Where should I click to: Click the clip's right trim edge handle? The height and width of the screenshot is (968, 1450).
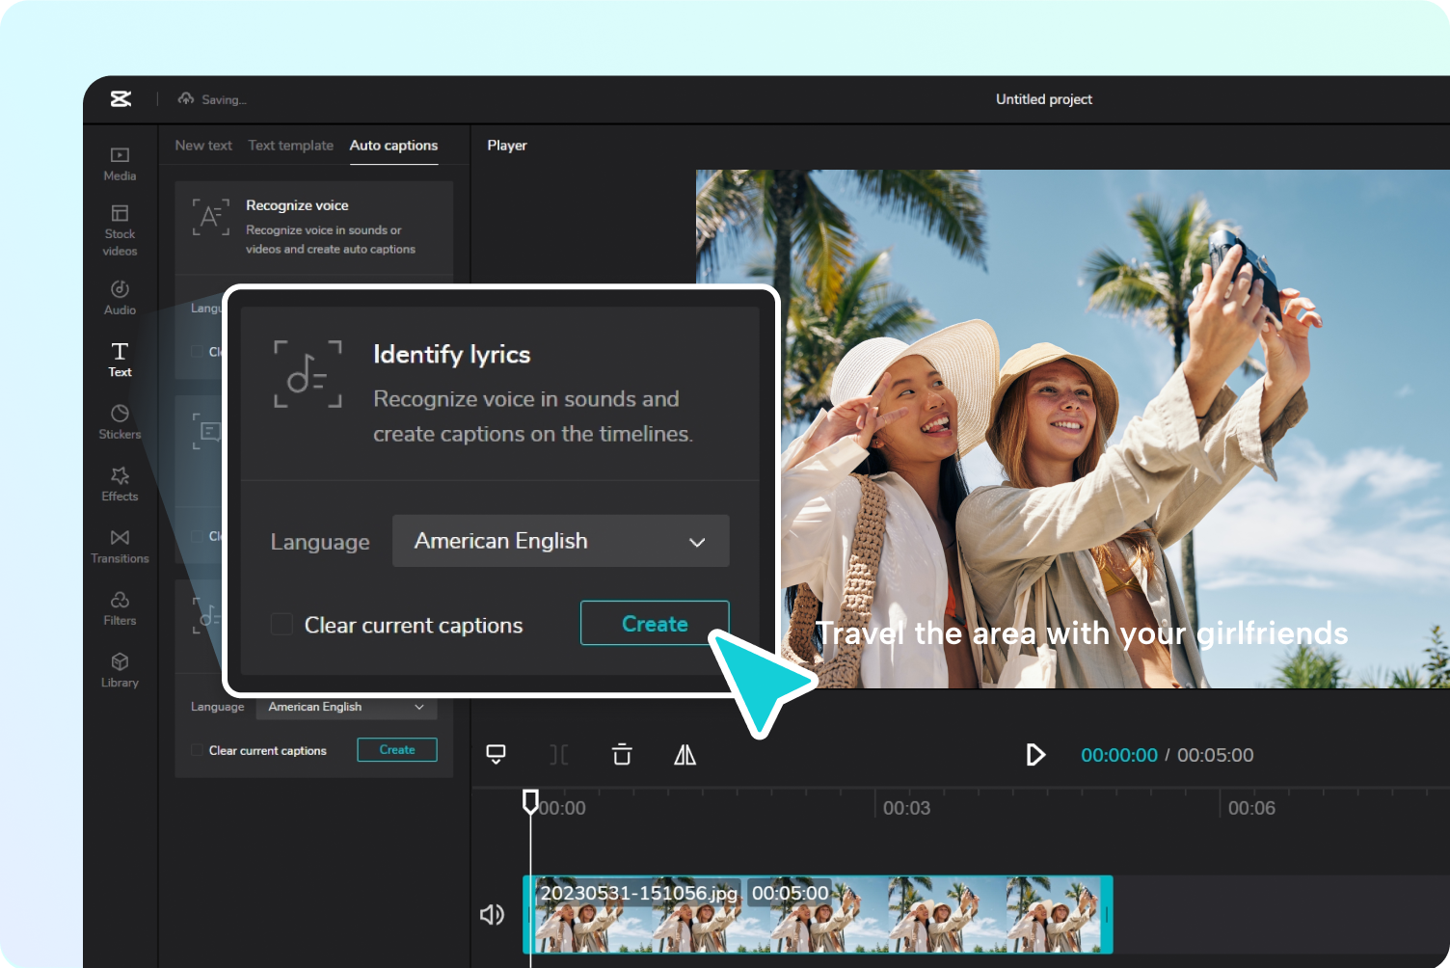1108,914
